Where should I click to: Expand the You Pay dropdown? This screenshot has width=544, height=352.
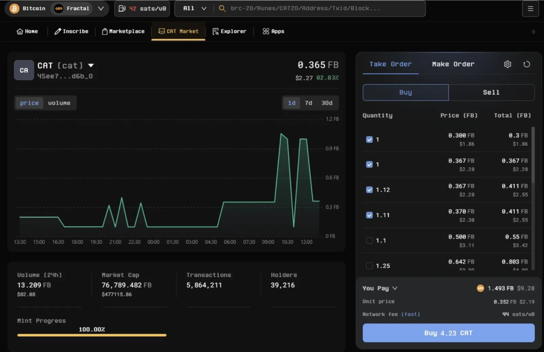coord(395,288)
